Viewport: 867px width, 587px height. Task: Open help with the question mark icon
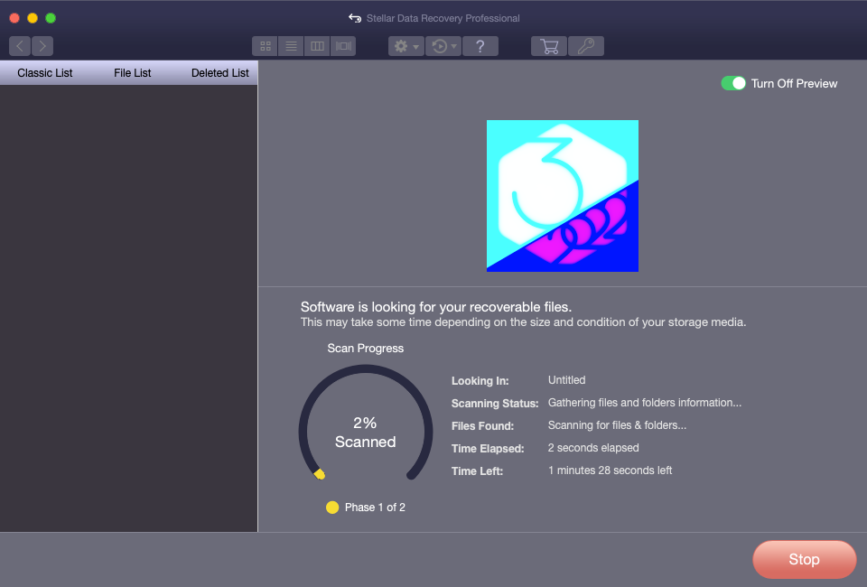(480, 46)
